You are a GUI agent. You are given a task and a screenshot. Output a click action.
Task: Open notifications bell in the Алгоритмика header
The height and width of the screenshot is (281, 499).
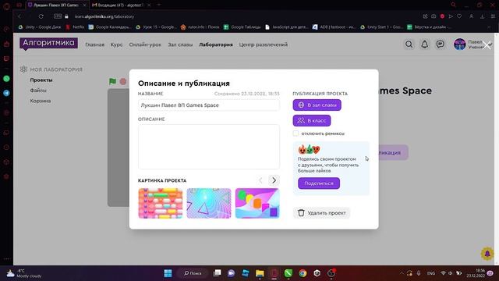point(424,44)
